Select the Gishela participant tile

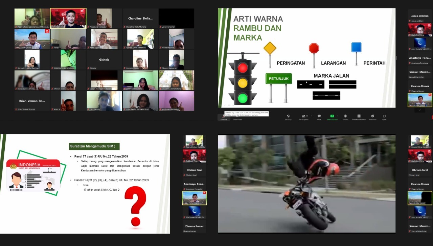pos(104,60)
